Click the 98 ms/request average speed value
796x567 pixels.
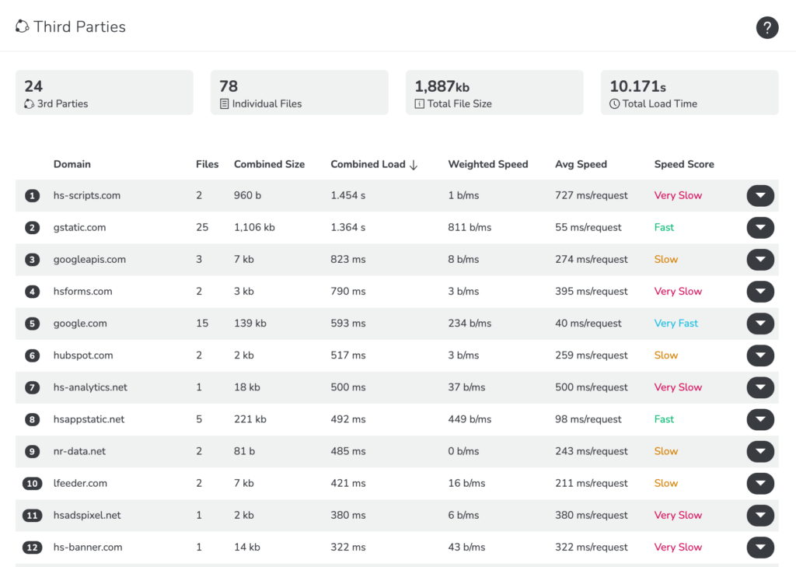coord(588,420)
